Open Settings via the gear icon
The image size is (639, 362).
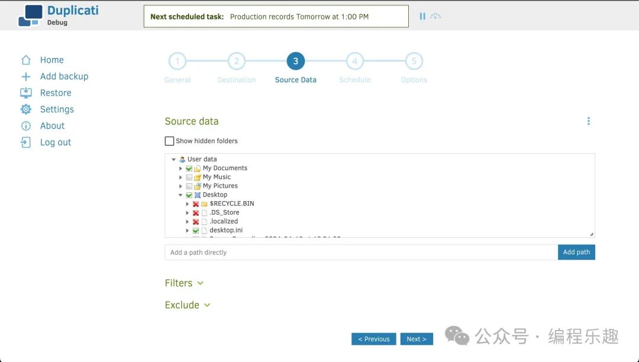click(x=26, y=109)
